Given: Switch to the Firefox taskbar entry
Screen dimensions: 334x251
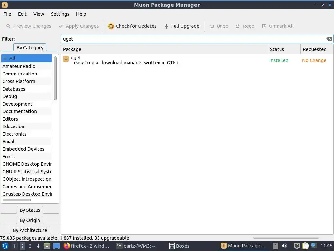Looking at the screenshot, I should click(86, 246).
